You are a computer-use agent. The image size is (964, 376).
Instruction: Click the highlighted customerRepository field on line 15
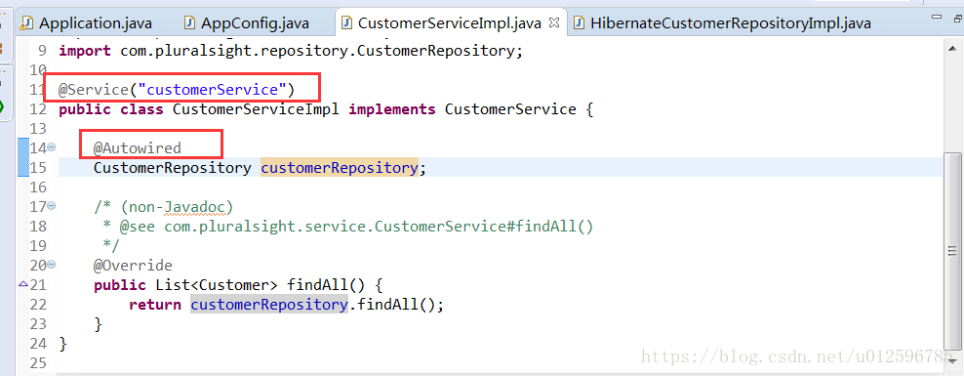(x=340, y=168)
